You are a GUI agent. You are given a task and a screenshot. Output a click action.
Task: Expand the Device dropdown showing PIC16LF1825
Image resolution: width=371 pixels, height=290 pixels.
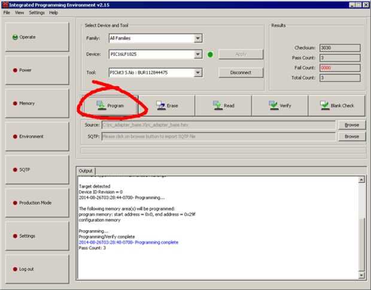click(x=198, y=55)
